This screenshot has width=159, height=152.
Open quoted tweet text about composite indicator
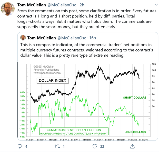click(x=87, y=50)
